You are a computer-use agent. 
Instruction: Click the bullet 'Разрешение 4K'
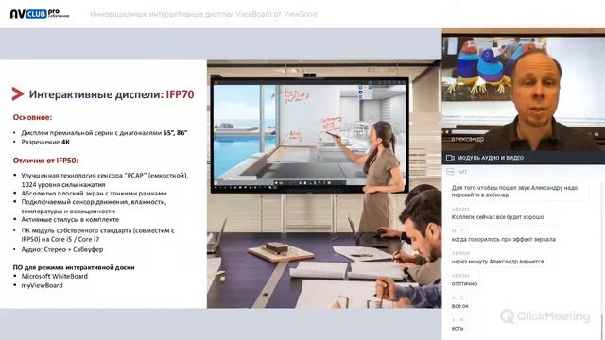45,142
